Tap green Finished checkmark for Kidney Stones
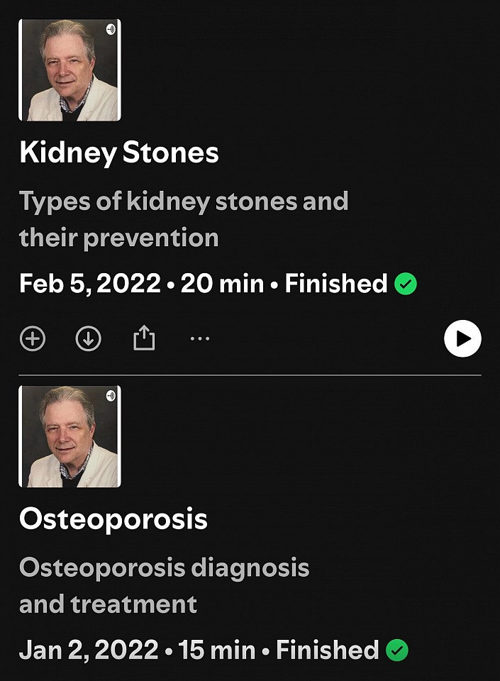Viewport: 500px width, 681px height. pyautogui.click(x=405, y=284)
